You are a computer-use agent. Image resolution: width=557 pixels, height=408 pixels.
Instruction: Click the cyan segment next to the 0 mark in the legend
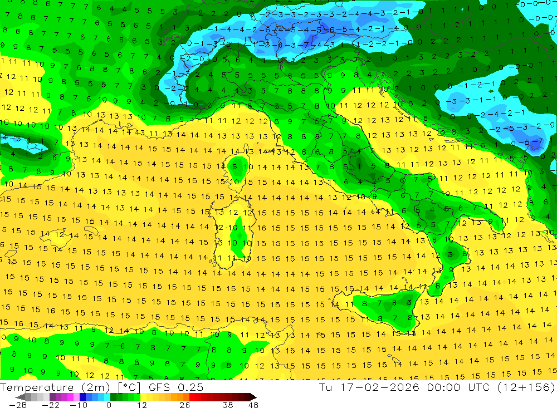107,397
